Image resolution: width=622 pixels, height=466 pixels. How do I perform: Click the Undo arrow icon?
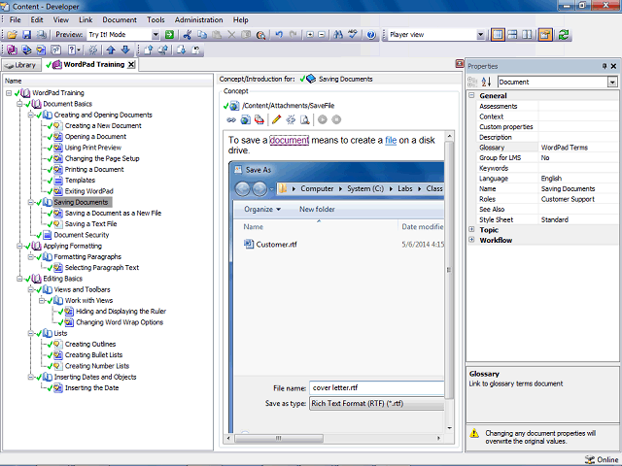pyautogui.click(x=279, y=35)
